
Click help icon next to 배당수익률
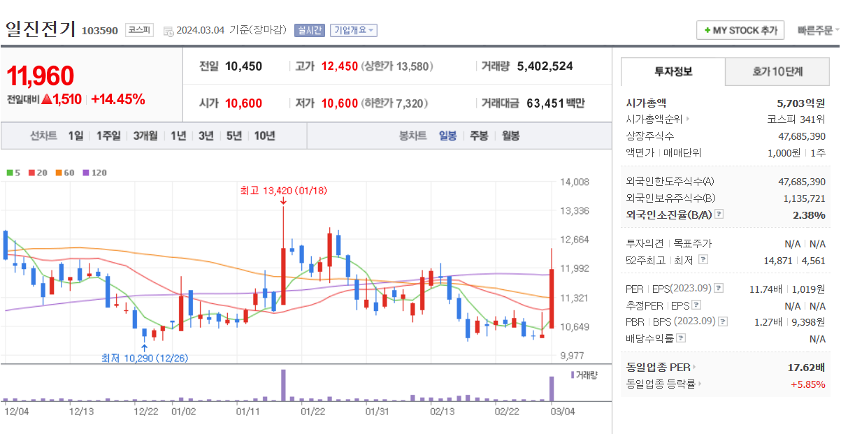tap(681, 338)
